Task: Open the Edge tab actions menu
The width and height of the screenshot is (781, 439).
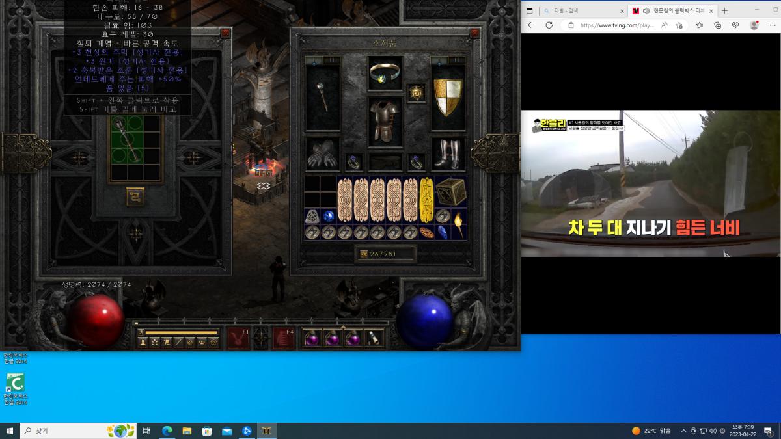Action: 529,11
